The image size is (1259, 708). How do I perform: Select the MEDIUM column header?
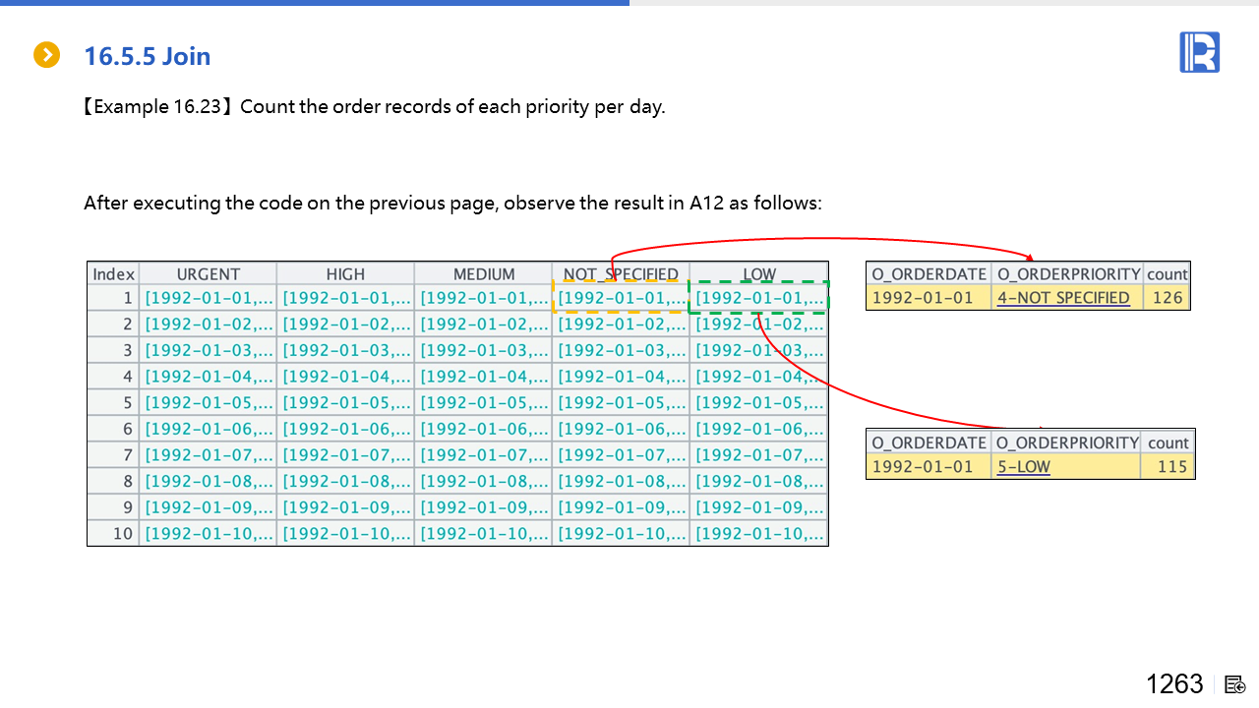tap(483, 274)
